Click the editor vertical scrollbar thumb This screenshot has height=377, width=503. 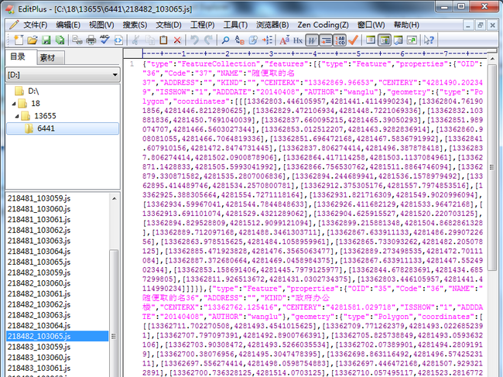(491, 167)
